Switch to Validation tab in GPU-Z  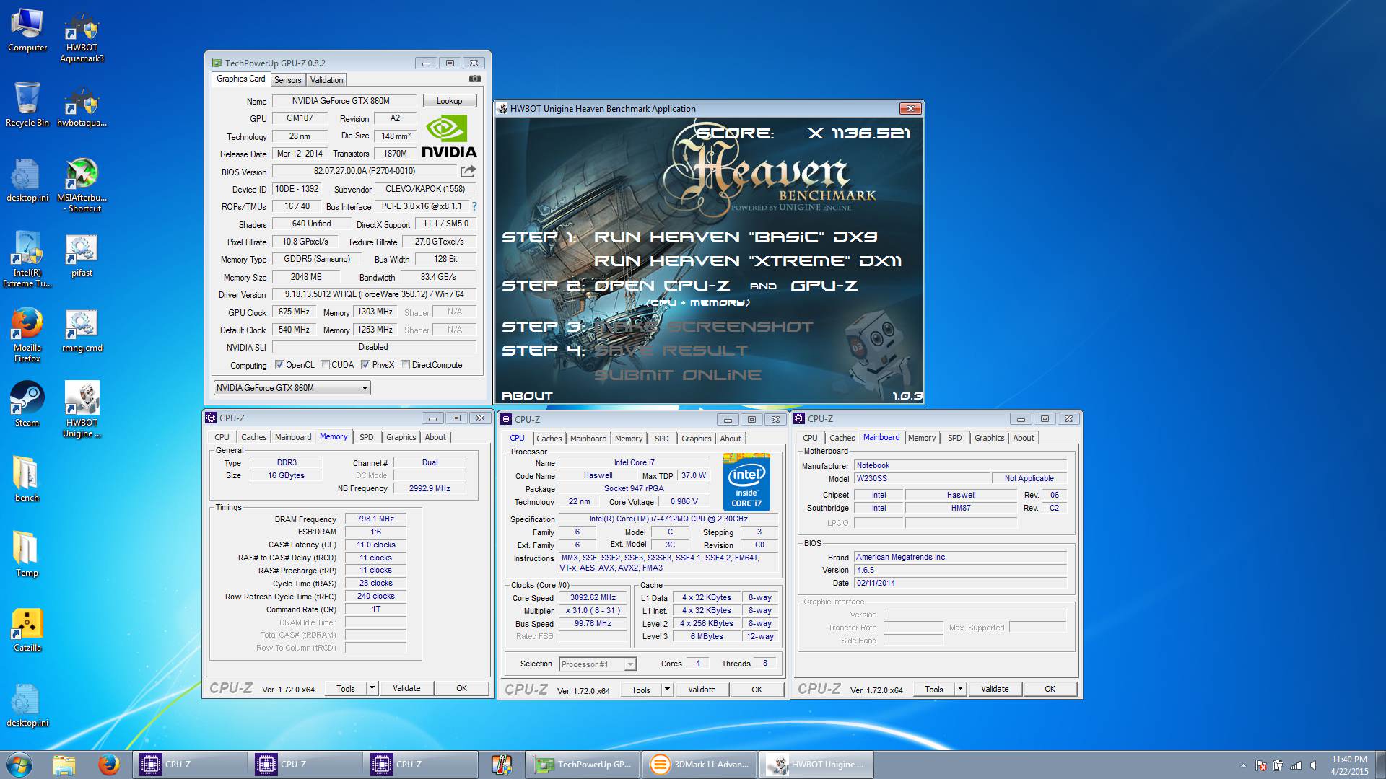(x=326, y=80)
